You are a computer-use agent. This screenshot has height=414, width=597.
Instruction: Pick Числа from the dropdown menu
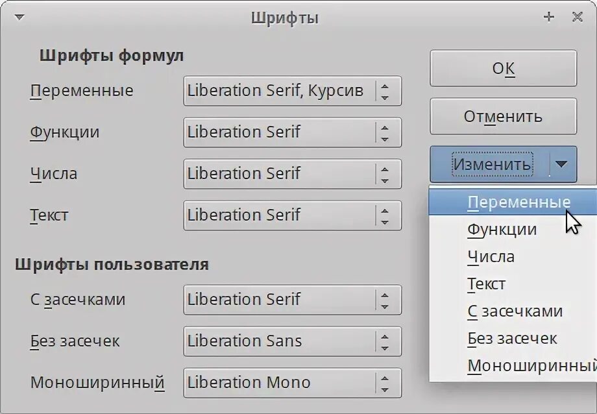point(491,256)
